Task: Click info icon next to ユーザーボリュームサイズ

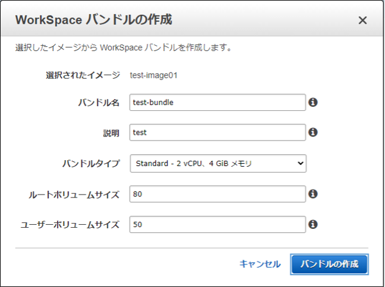Action: click(313, 224)
